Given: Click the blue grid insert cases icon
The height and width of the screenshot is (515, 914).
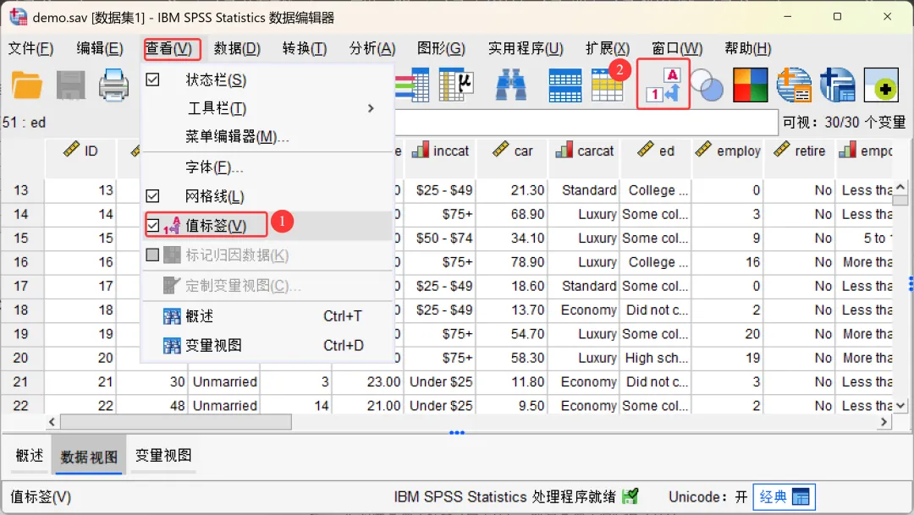Looking at the screenshot, I should [x=564, y=85].
